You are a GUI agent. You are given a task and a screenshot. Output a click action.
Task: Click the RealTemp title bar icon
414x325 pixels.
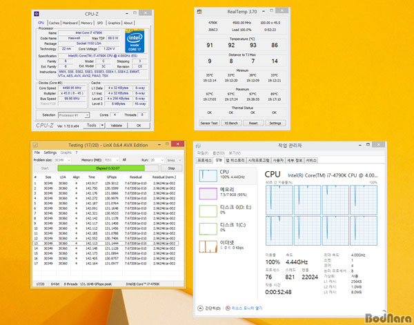[199, 12]
